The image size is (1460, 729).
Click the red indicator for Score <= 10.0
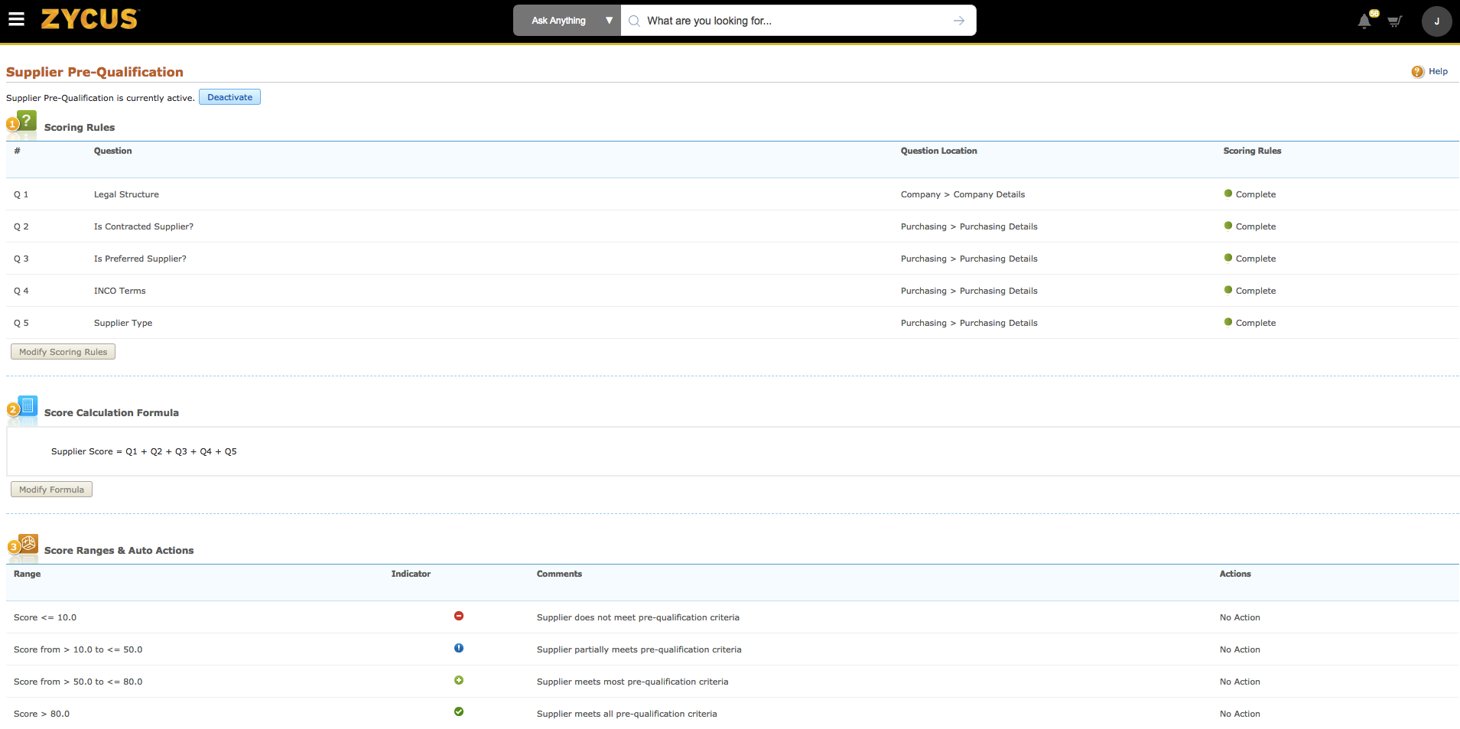pyautogui.click(x=458, y=616)
